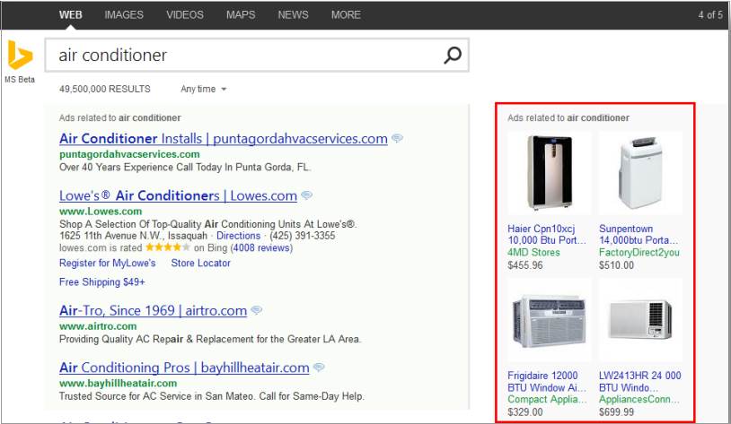Click ad icon beside bayhillheatair.com title
Image resolution: width=731 pixels, height=424 pixels.
pos(319,368)
